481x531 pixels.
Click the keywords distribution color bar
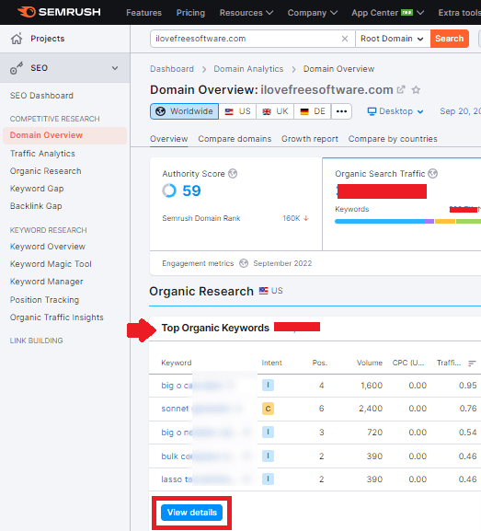pos(407,222)
